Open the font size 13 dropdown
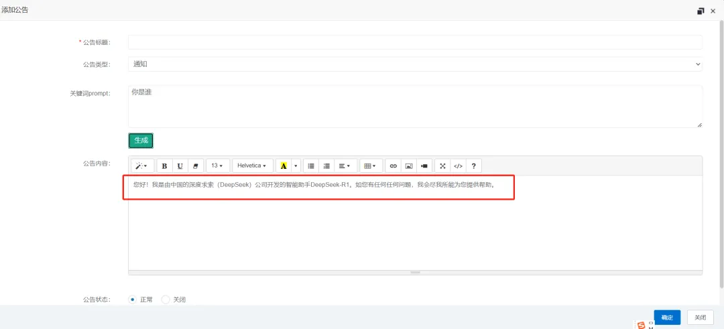Screen dimensions: 724x329 (x=217, y=166)
